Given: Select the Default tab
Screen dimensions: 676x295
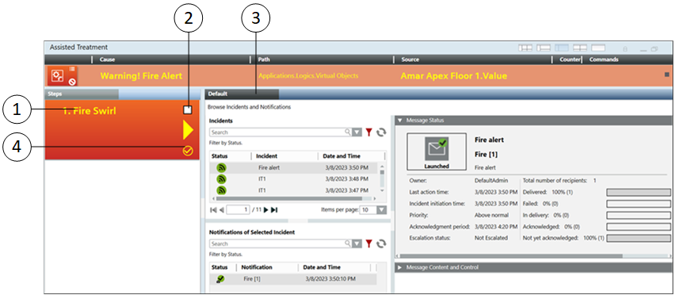Looking at the screenshot, I should pyautogui.click(x=242, y=94).
